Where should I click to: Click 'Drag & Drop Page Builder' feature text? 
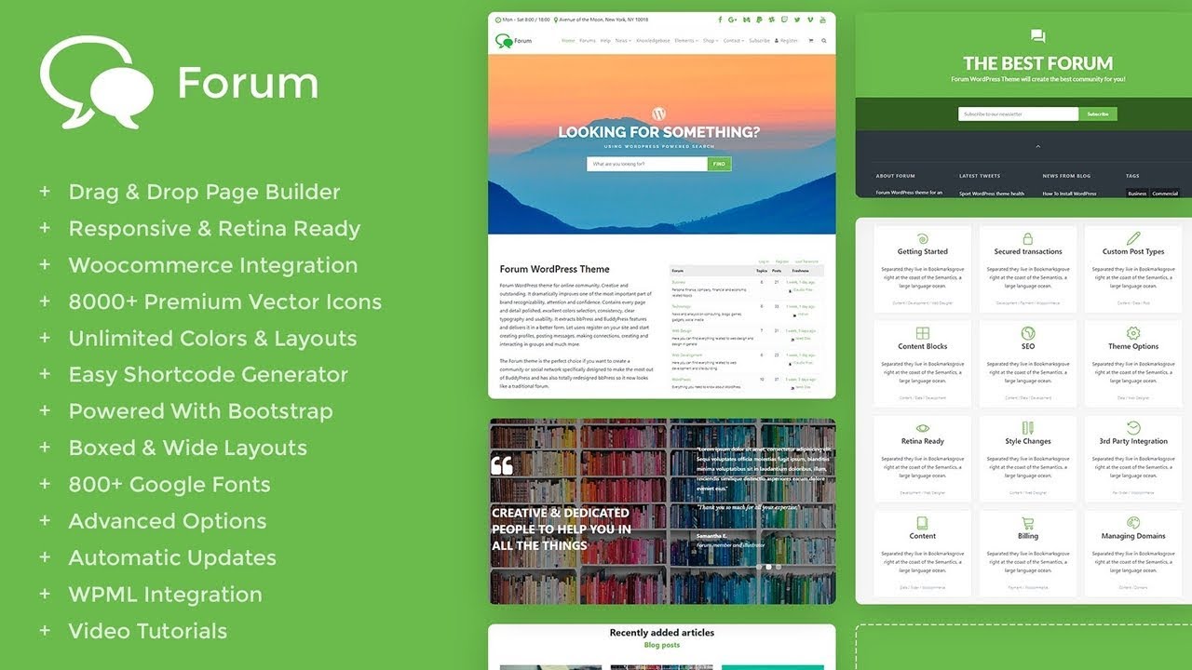click(x=204, y=192)
